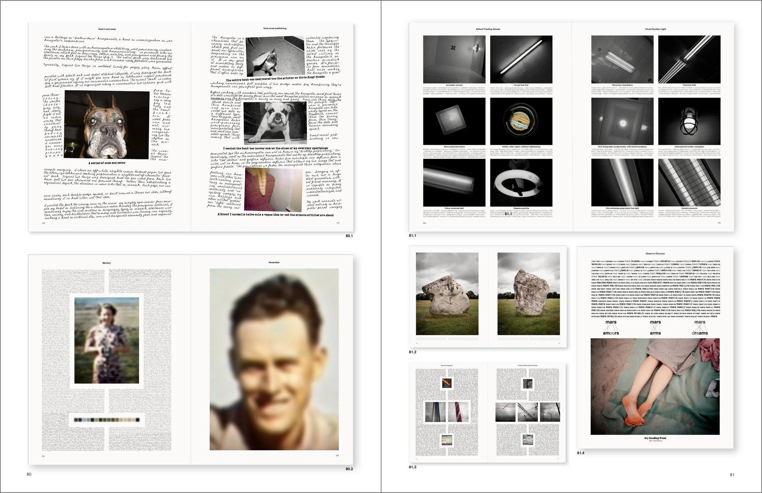The width and height of the screenshot is (762, 493).
Task: Click the 'Reed it and weep' header
Action: point(107,29)
